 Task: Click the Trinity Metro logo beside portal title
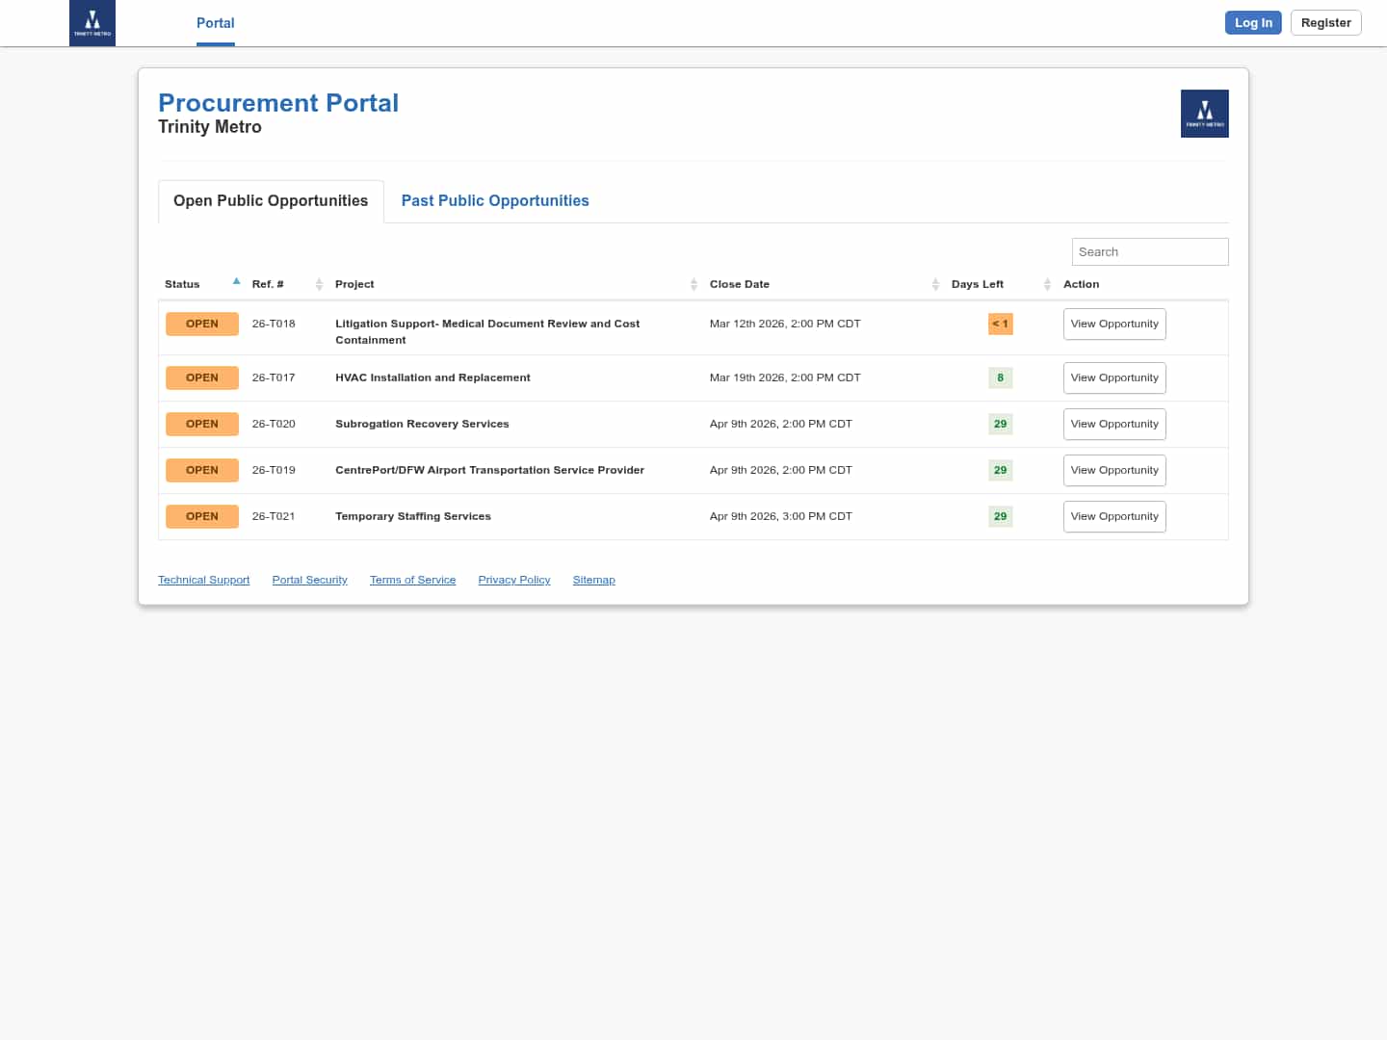coord(1204,114)
